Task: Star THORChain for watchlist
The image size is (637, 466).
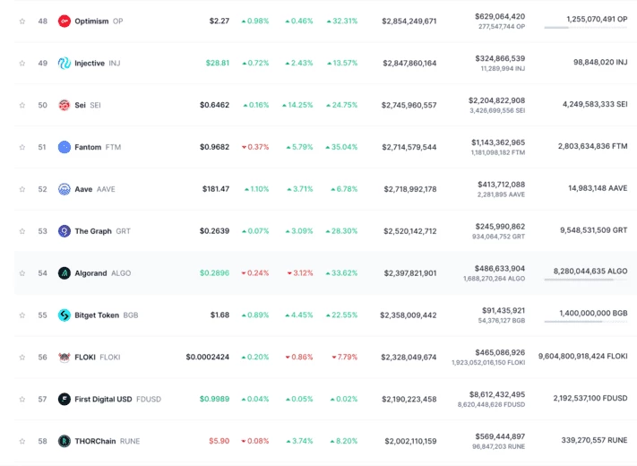Action: (22, 441)
